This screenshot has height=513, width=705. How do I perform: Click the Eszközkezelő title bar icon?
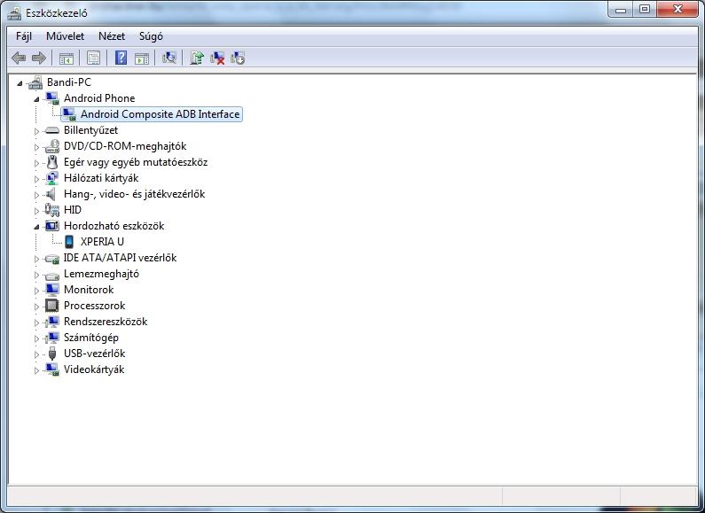[x=14, y=12]
